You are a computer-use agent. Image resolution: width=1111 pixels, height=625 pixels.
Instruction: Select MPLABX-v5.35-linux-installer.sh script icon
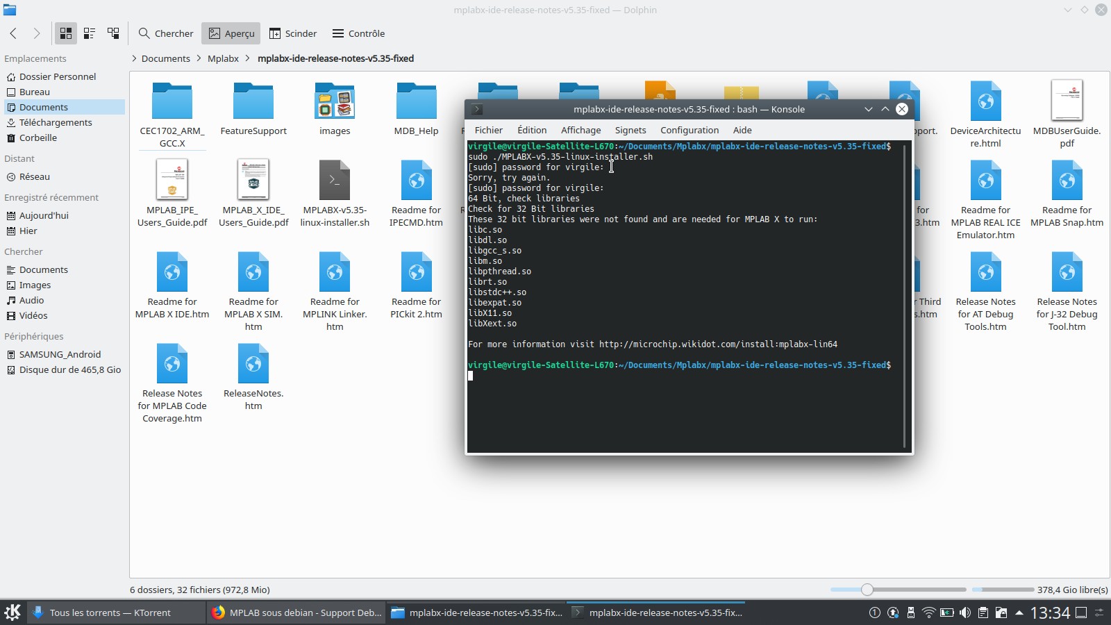click(x=335, y=179)
